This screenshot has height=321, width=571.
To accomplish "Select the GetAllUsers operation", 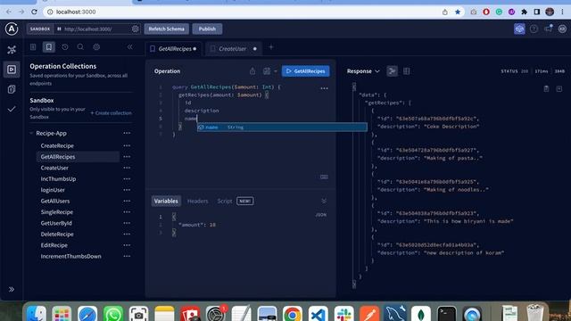I will [55, 201].
